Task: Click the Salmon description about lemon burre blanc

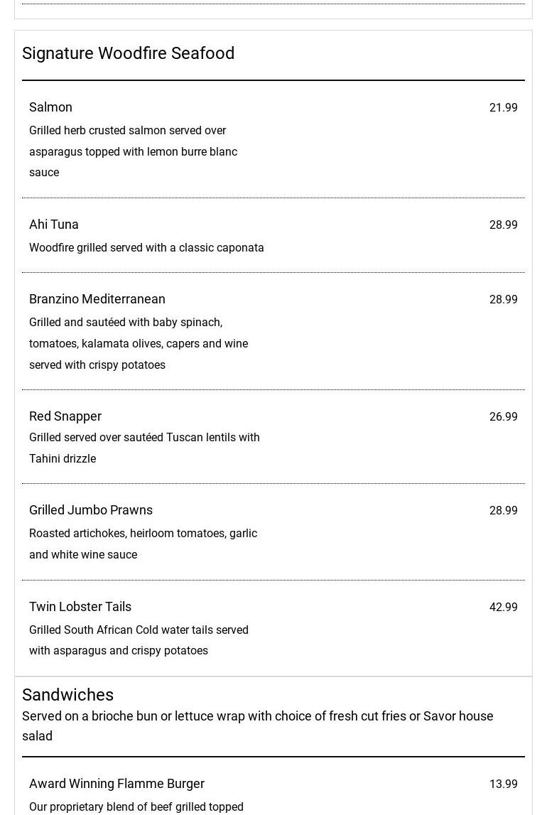Action: point(133,151)
